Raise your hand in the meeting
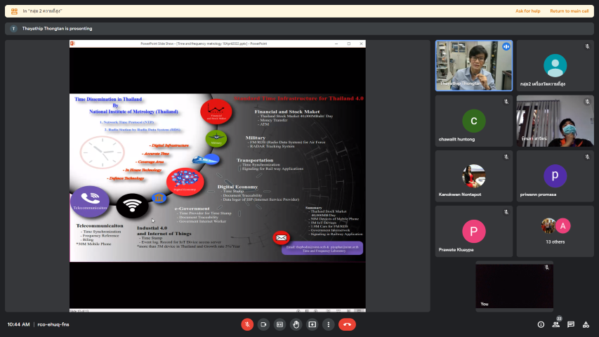This screenshot has height=337, width=599. pos(296,324)
